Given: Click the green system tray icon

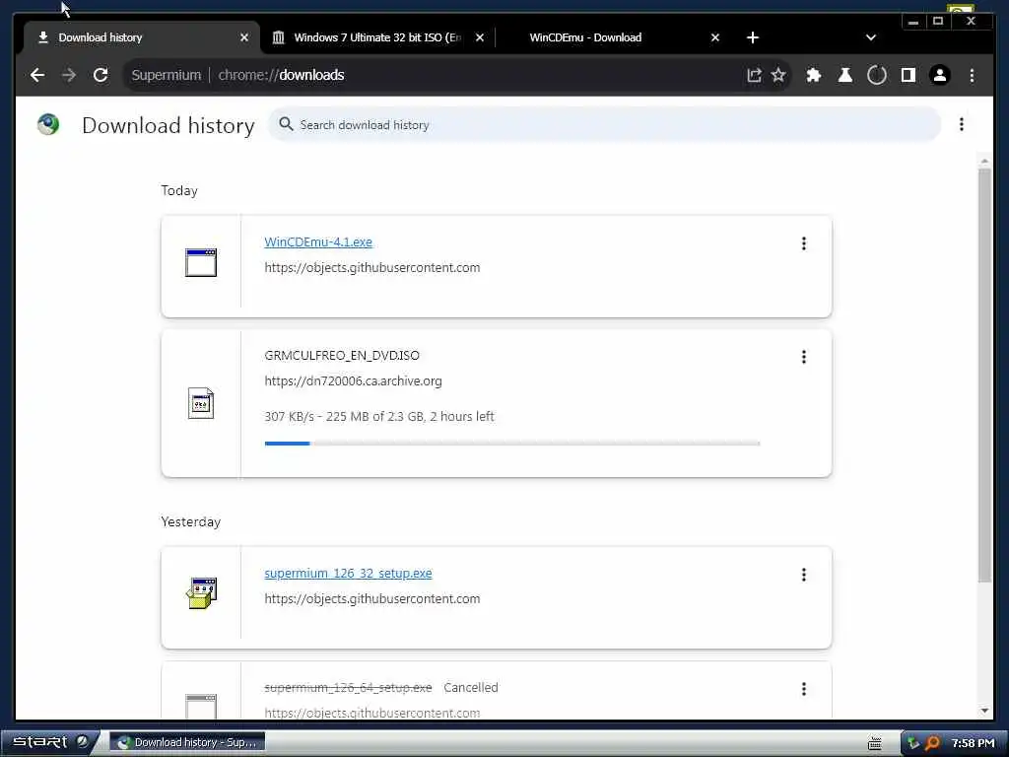Looking at the screenshot, I should pos(912,743).
